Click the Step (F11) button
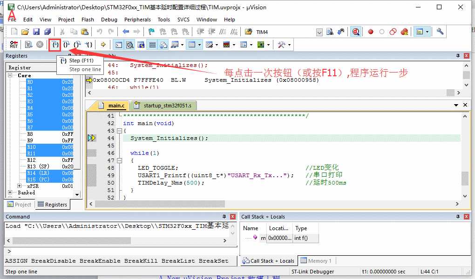The image size is (475, 279). tap(55, 45)
